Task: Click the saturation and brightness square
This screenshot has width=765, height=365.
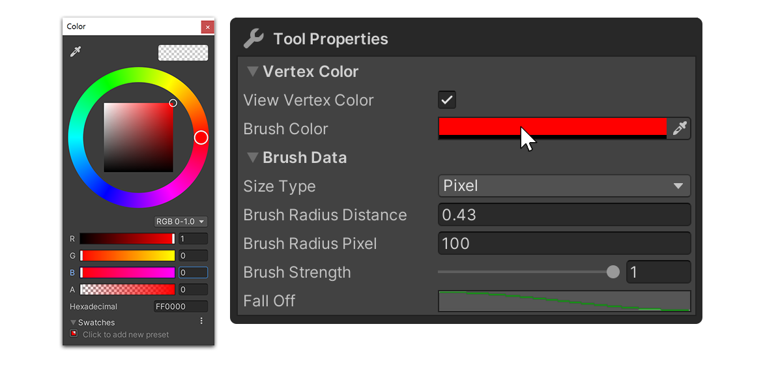Action: coord(139,137)
